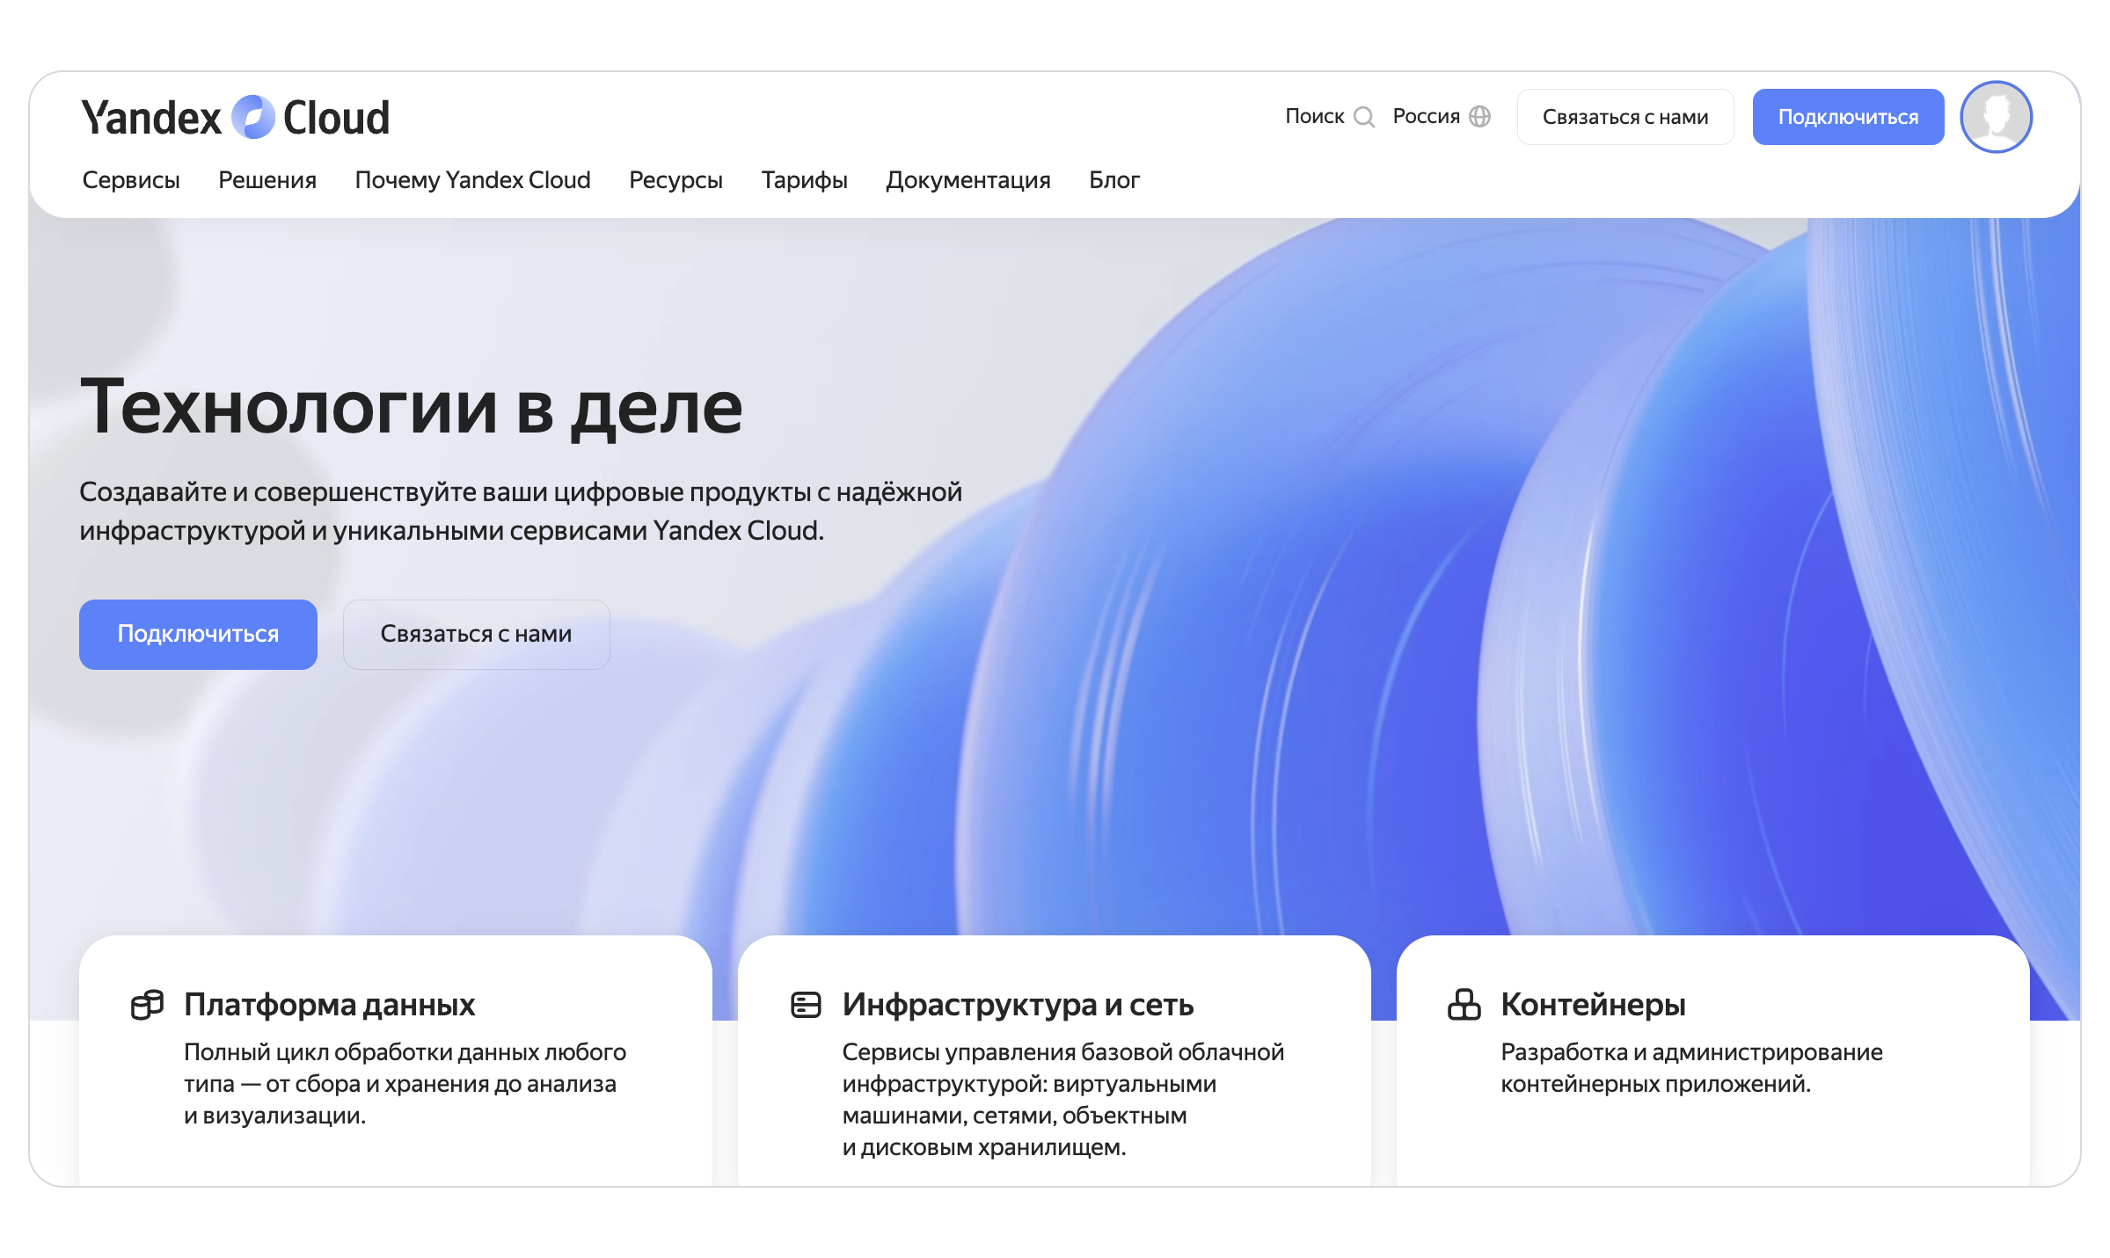Viewport: 2110px width, 1258px height.
Task: Click header Связаться с нами button
Action: tap(1624, 117)
